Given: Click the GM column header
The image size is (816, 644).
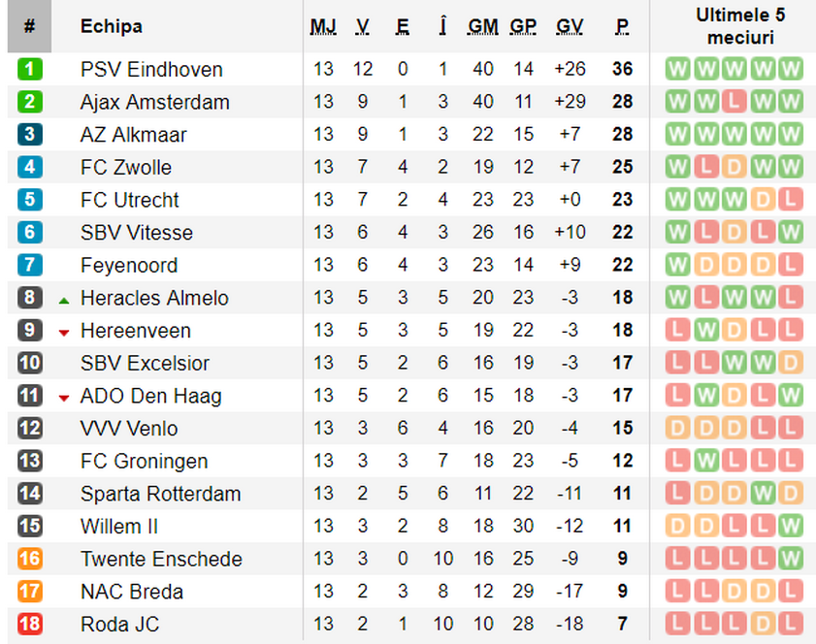Looking at the screenshot, I should (483, 26).
